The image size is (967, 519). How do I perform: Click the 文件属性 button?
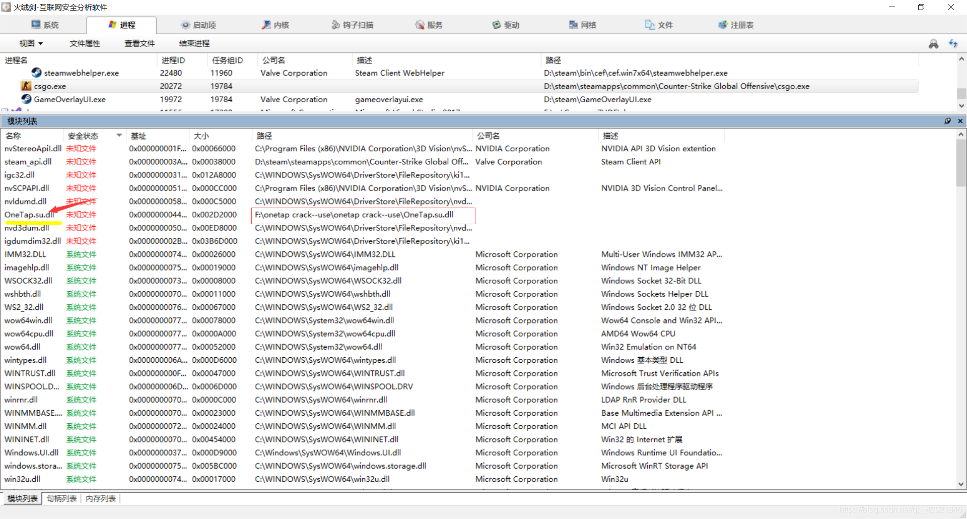85,43
